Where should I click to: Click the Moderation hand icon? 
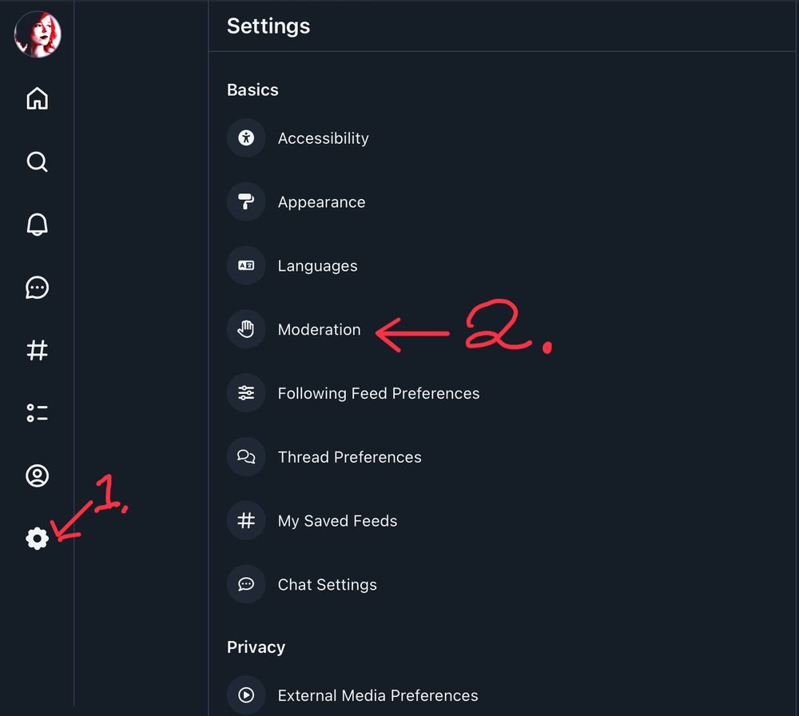pos(246,329)
